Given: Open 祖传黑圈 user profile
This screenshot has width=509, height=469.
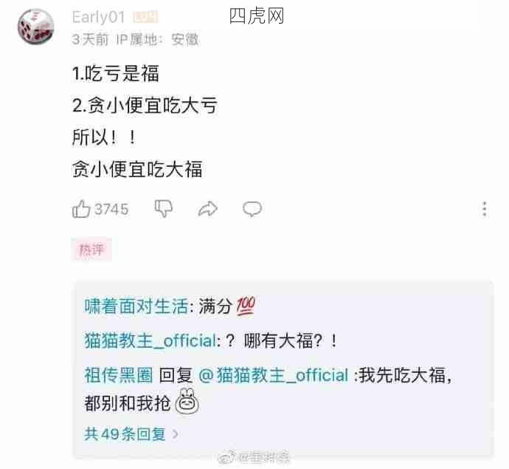Looking at the screenshot, I should (x=119, y=374).
